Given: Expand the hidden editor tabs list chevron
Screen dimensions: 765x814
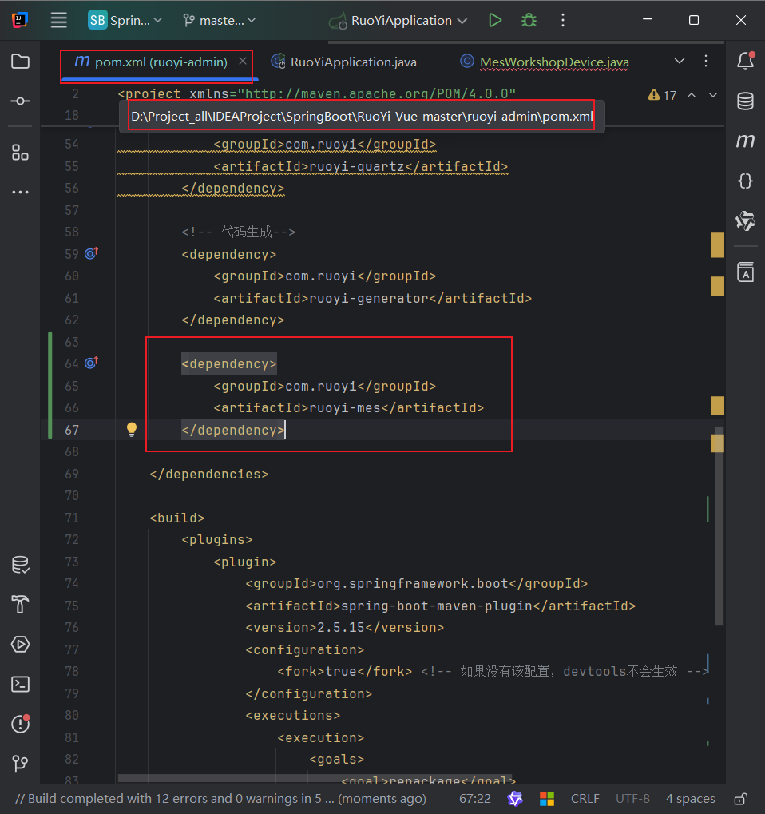Looking at the screenshot, I should click(680, 61).
